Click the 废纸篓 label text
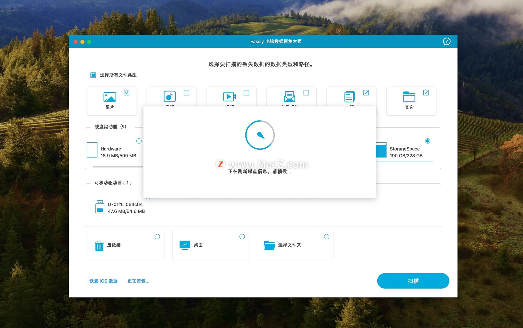Viewport: 523px width, 328px height. tap(114, 245)
